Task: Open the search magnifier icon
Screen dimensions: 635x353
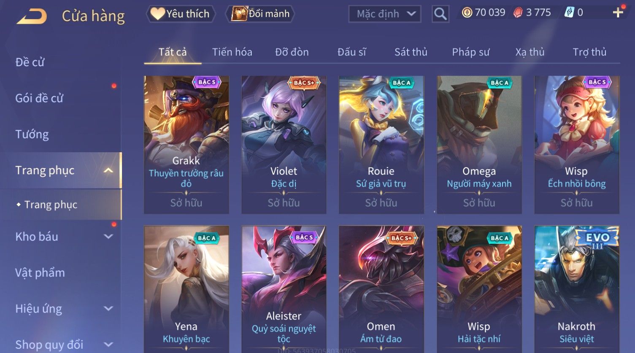Action: (x=440, y=14)
